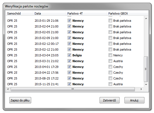The height and width of the screenshot is (113, 154).
Task: Check Niemcy GBOX box for 2015-03-04
Action: pos(110,55)
